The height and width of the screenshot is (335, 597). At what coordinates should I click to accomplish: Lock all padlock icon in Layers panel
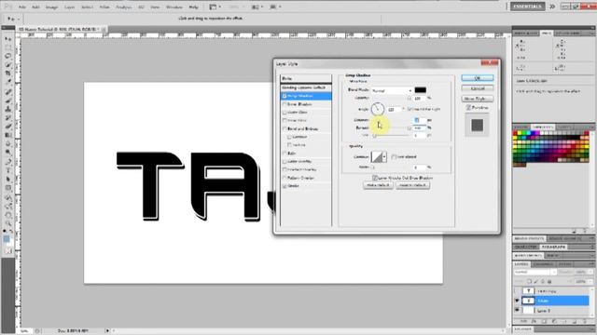click(x=549, y=281)
